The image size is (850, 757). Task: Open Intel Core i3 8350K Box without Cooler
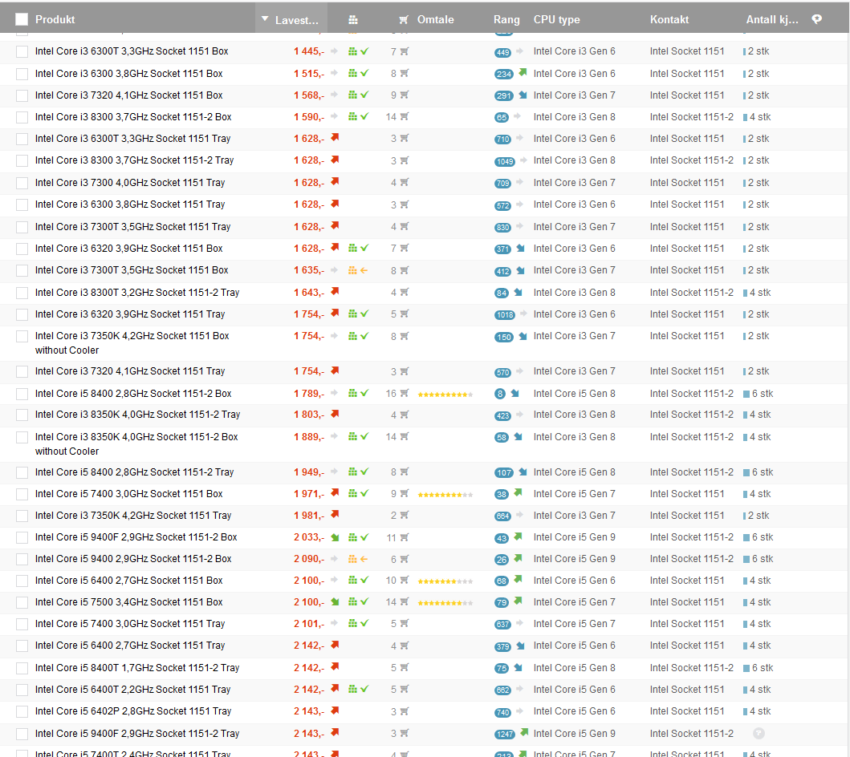[136, 444]
